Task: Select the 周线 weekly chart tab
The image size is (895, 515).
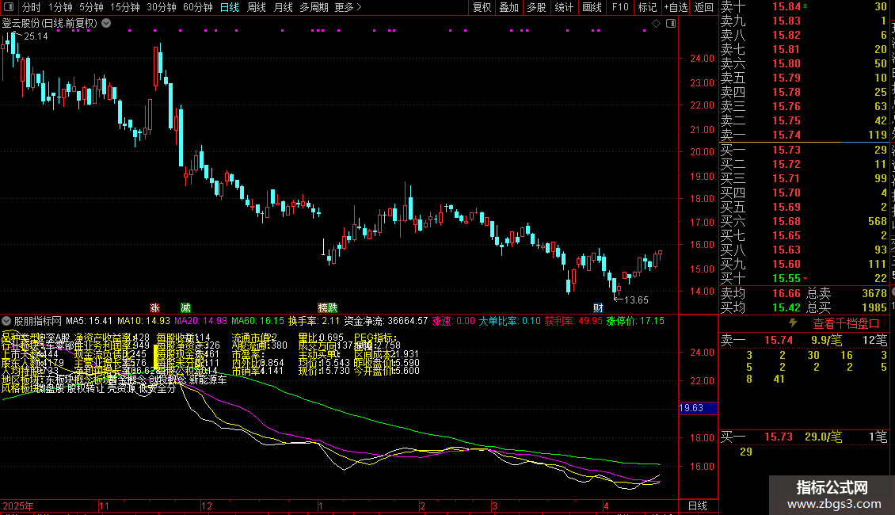Action: click(x=256, y=7)
